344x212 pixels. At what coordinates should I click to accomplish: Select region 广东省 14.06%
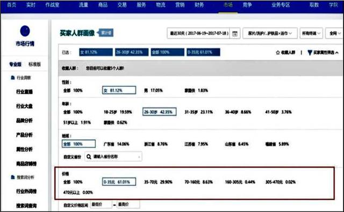(117, 144)
